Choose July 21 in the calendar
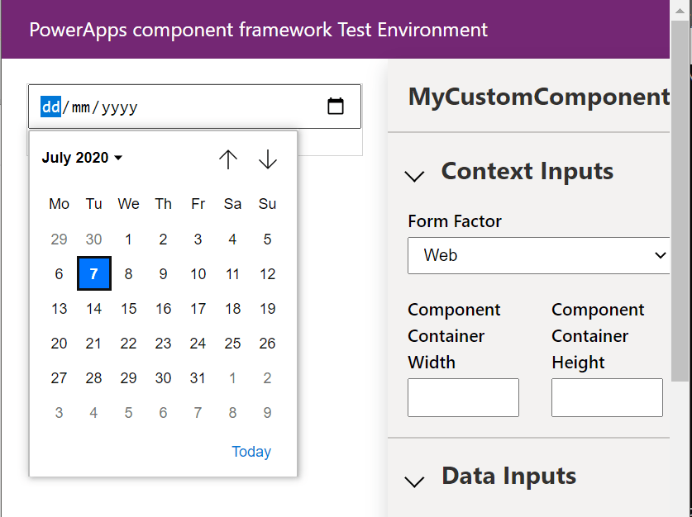 tap(93, 343)
